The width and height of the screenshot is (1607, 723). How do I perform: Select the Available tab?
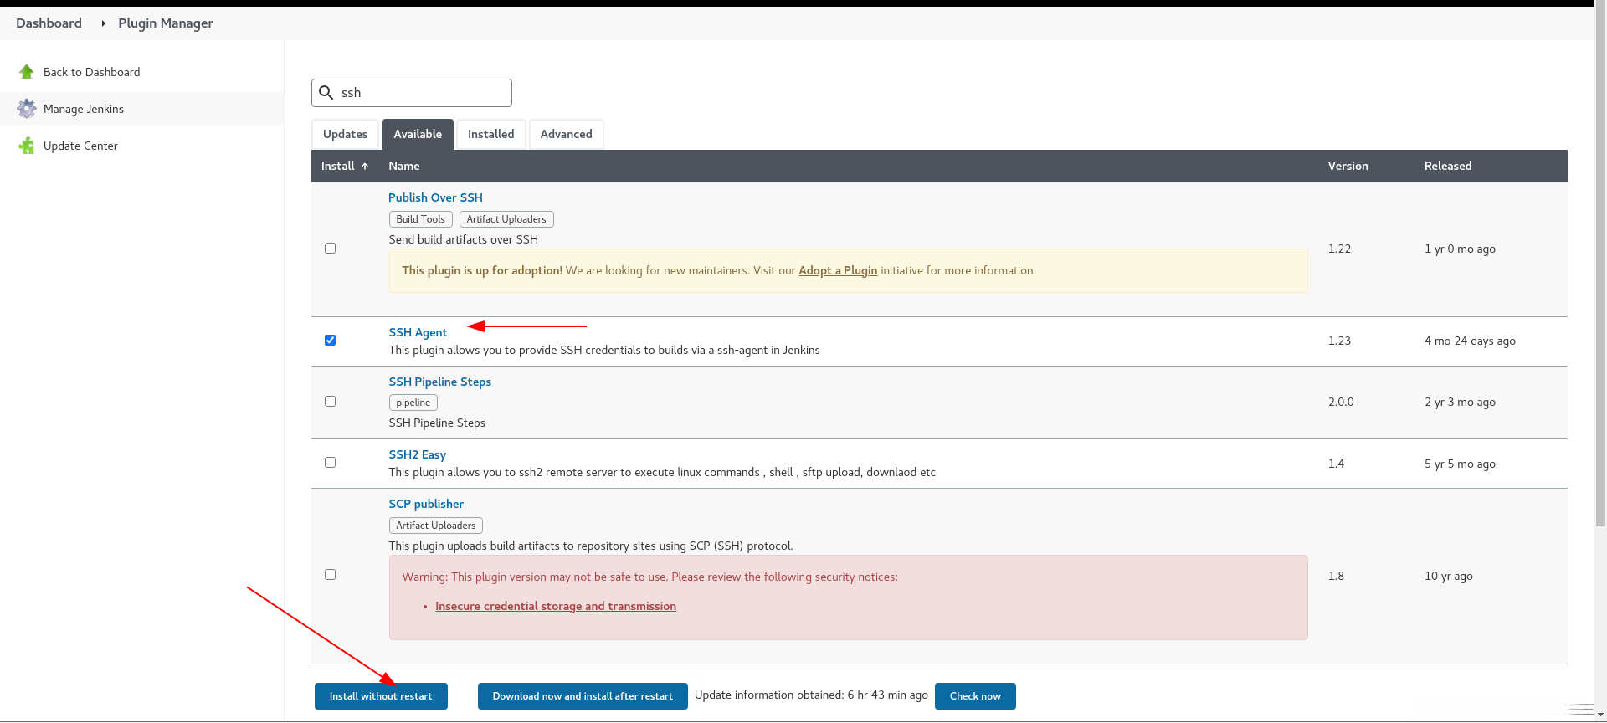418,134
